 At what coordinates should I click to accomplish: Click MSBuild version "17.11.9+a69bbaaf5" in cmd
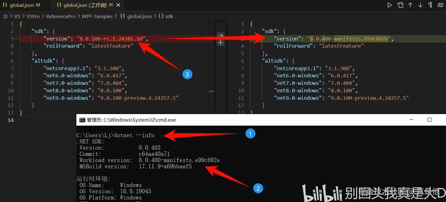point(165,166)
